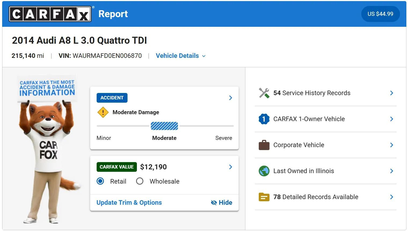Expand 54 Service History Records
408x231 pixels.
(392, 93)
